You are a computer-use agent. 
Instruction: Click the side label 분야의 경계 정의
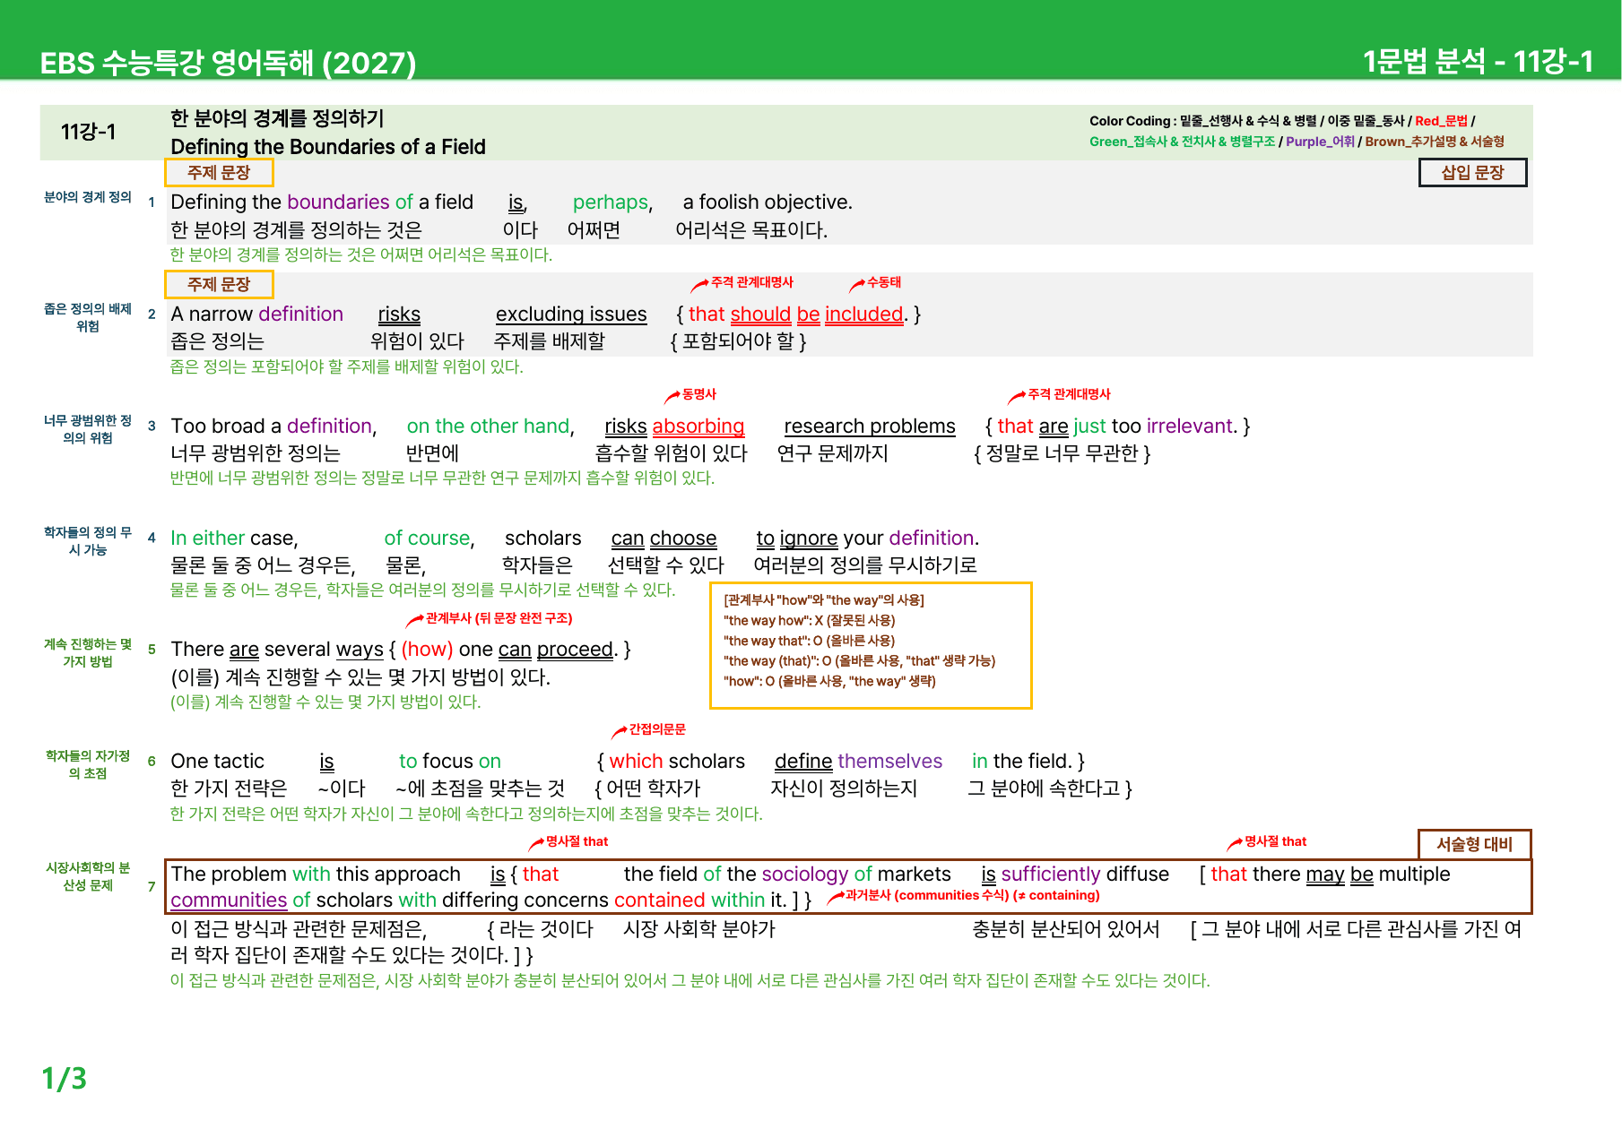88,197
